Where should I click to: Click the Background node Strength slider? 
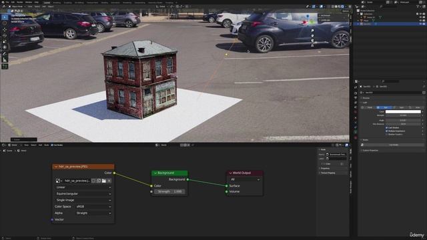(169, 191)
